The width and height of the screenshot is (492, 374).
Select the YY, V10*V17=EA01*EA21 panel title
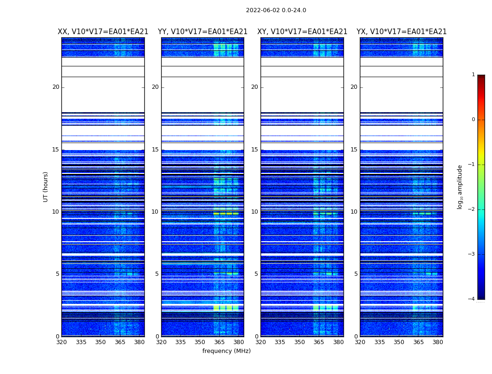coord(203,32)
